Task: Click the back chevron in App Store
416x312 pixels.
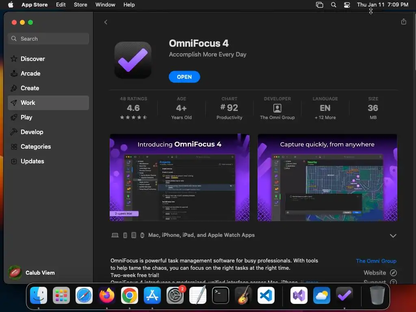Action: click(x=106, y=22)
